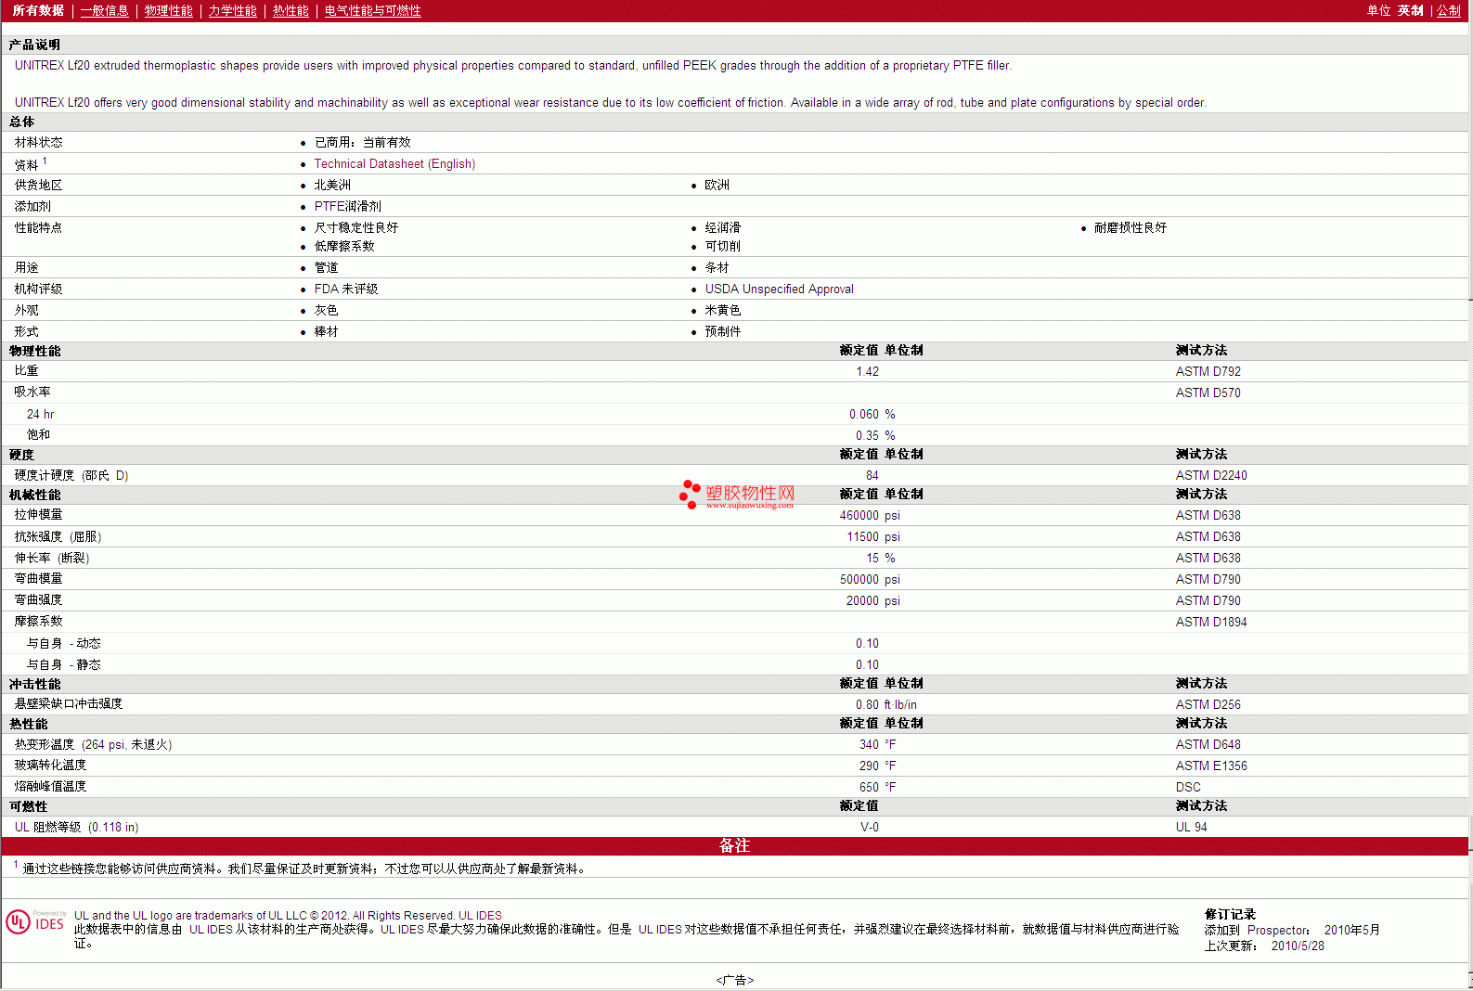
Task: Click the <广告> placeholder
Action: tap(735, 980)
